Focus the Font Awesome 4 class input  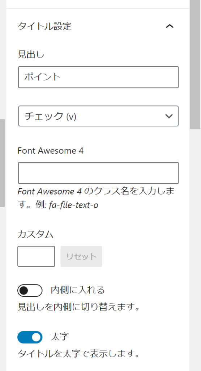click(x=98, y=173)
